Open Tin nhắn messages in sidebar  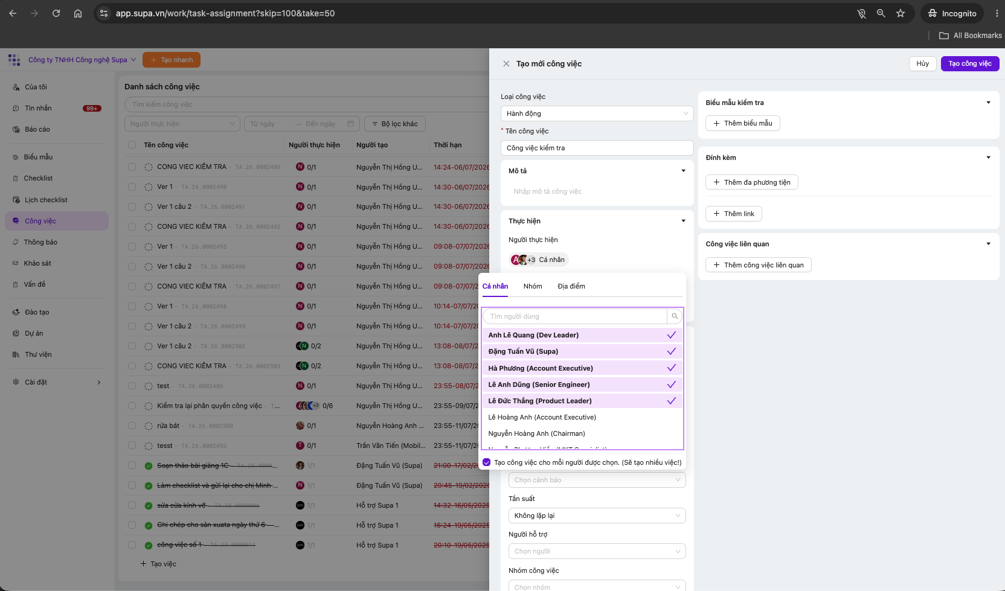pyautogui.click(x=38, y=108)
